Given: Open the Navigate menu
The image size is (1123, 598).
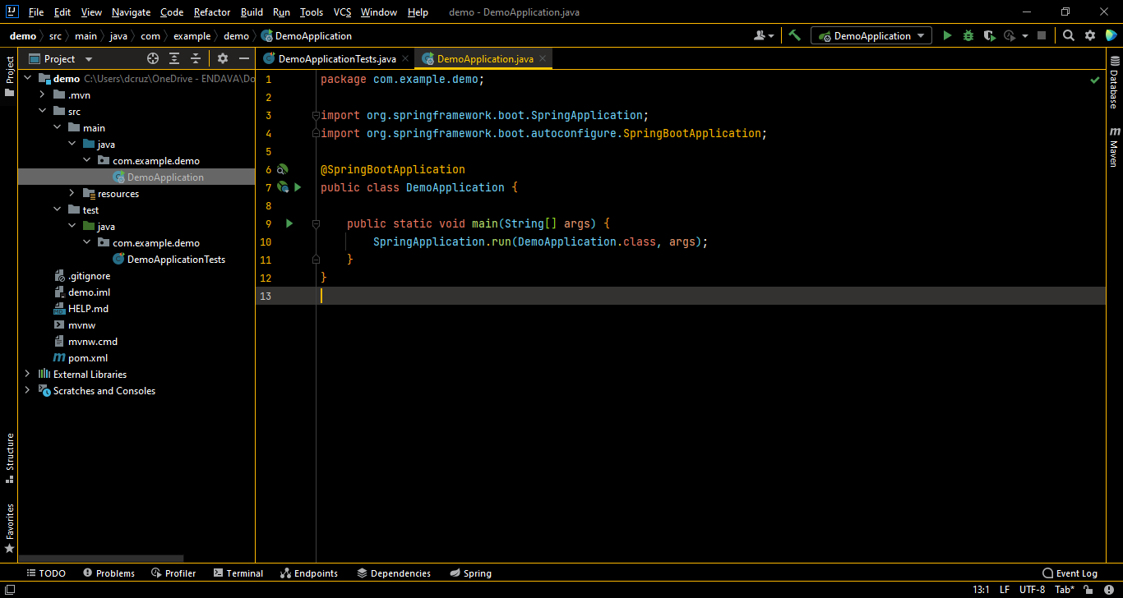Looking at the screenshot, I should (x=132, y=12).
